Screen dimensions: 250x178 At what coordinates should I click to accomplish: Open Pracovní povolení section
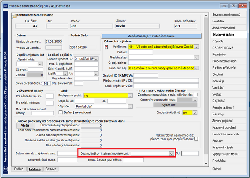pyautogui.click(x=228, y=128)
